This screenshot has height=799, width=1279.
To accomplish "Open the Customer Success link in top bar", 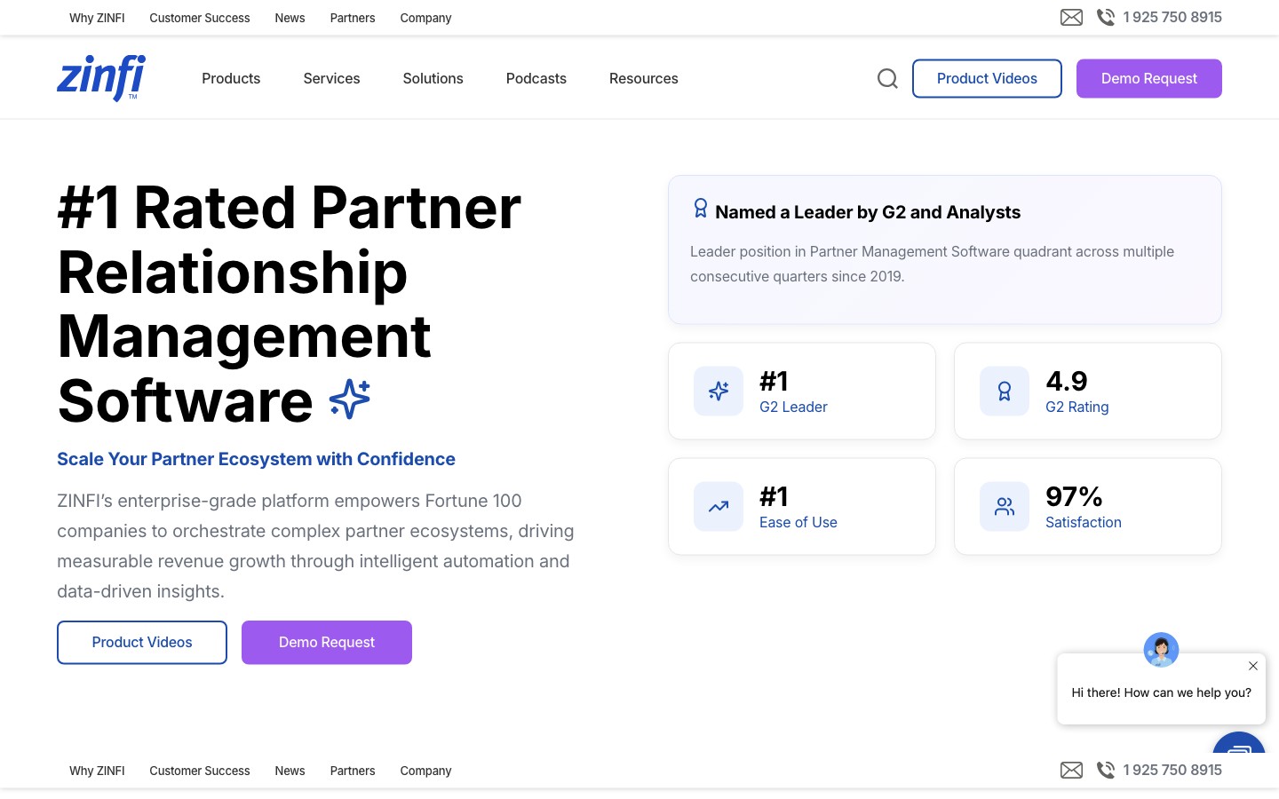I will [200, 18].
